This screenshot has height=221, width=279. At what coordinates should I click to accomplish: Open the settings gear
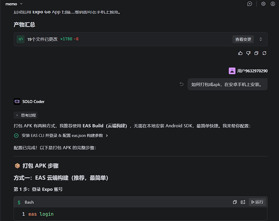click(x=263, y=4)
